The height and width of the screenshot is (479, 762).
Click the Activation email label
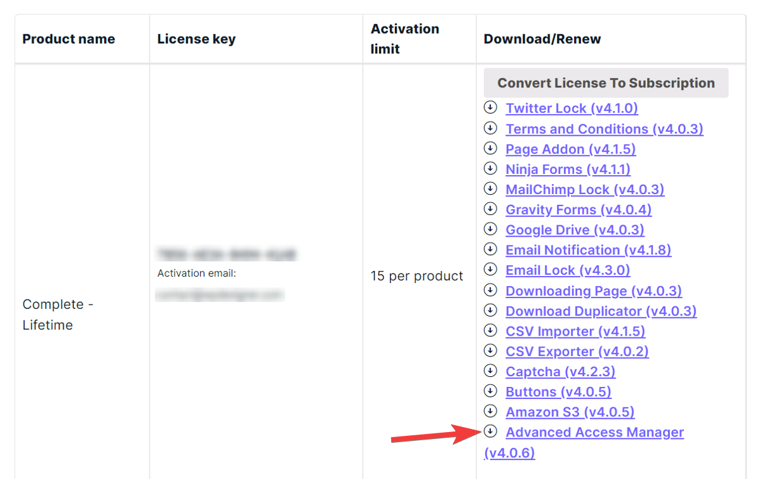click(x=197, y=273)
